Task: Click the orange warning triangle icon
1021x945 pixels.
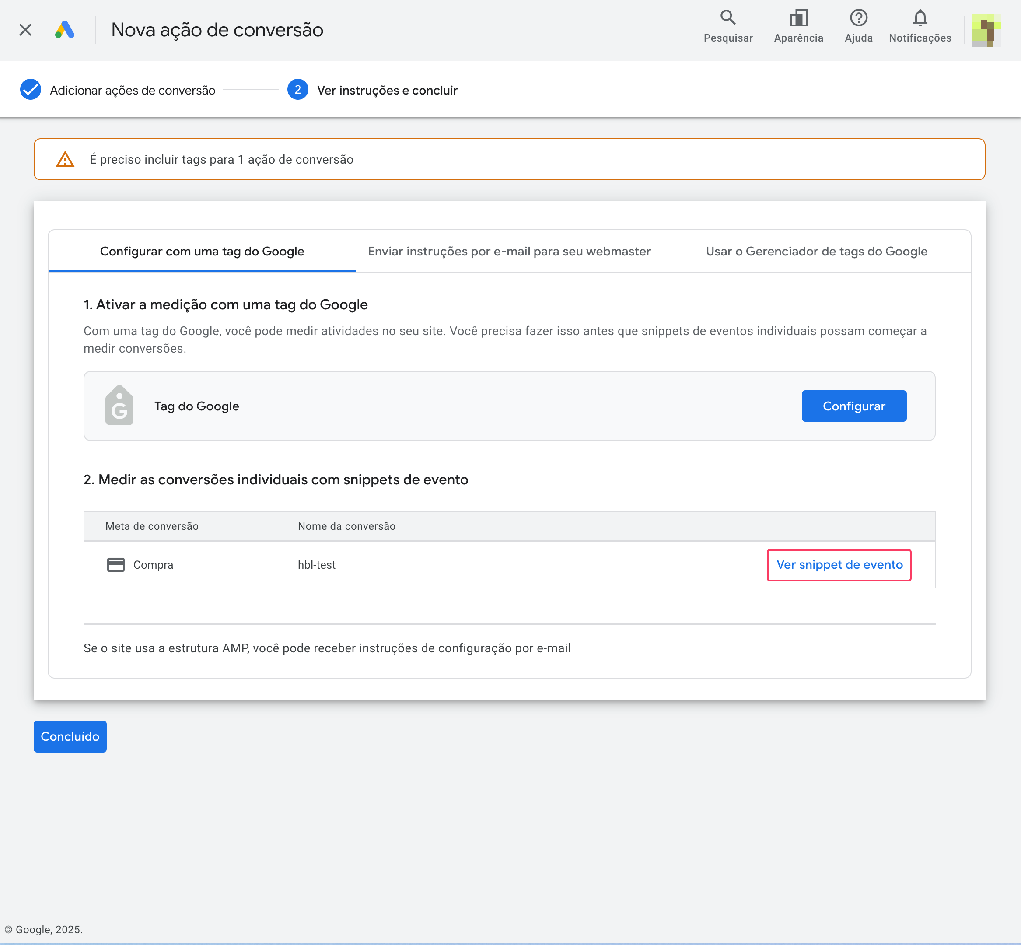Action: [65, 160]
